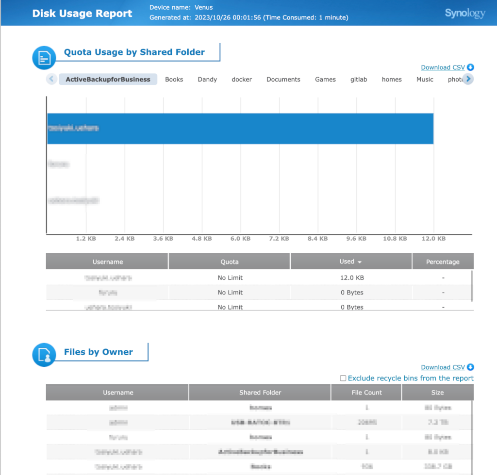Click the generated timestamp 2023/10/26 00:01:56
Viewport: 497px width, 475px height.
pos(228,17)
